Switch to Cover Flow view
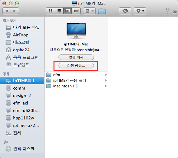Screen dimensions: 178x158 click(x=76, y=11)
